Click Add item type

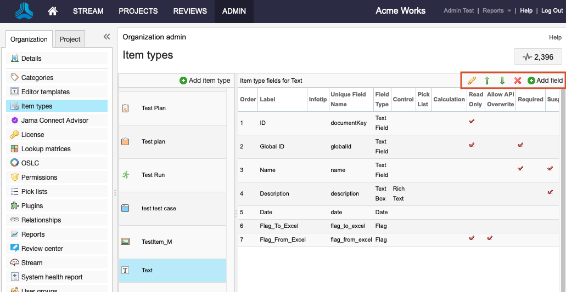205,81
